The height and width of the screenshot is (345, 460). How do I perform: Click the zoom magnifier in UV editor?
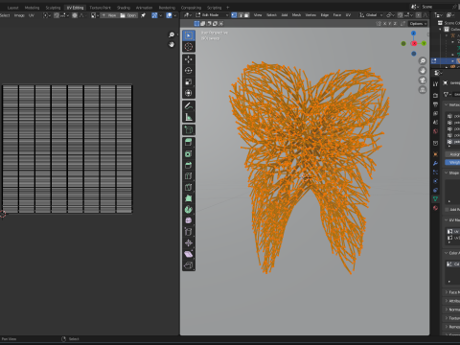[172, 34]
